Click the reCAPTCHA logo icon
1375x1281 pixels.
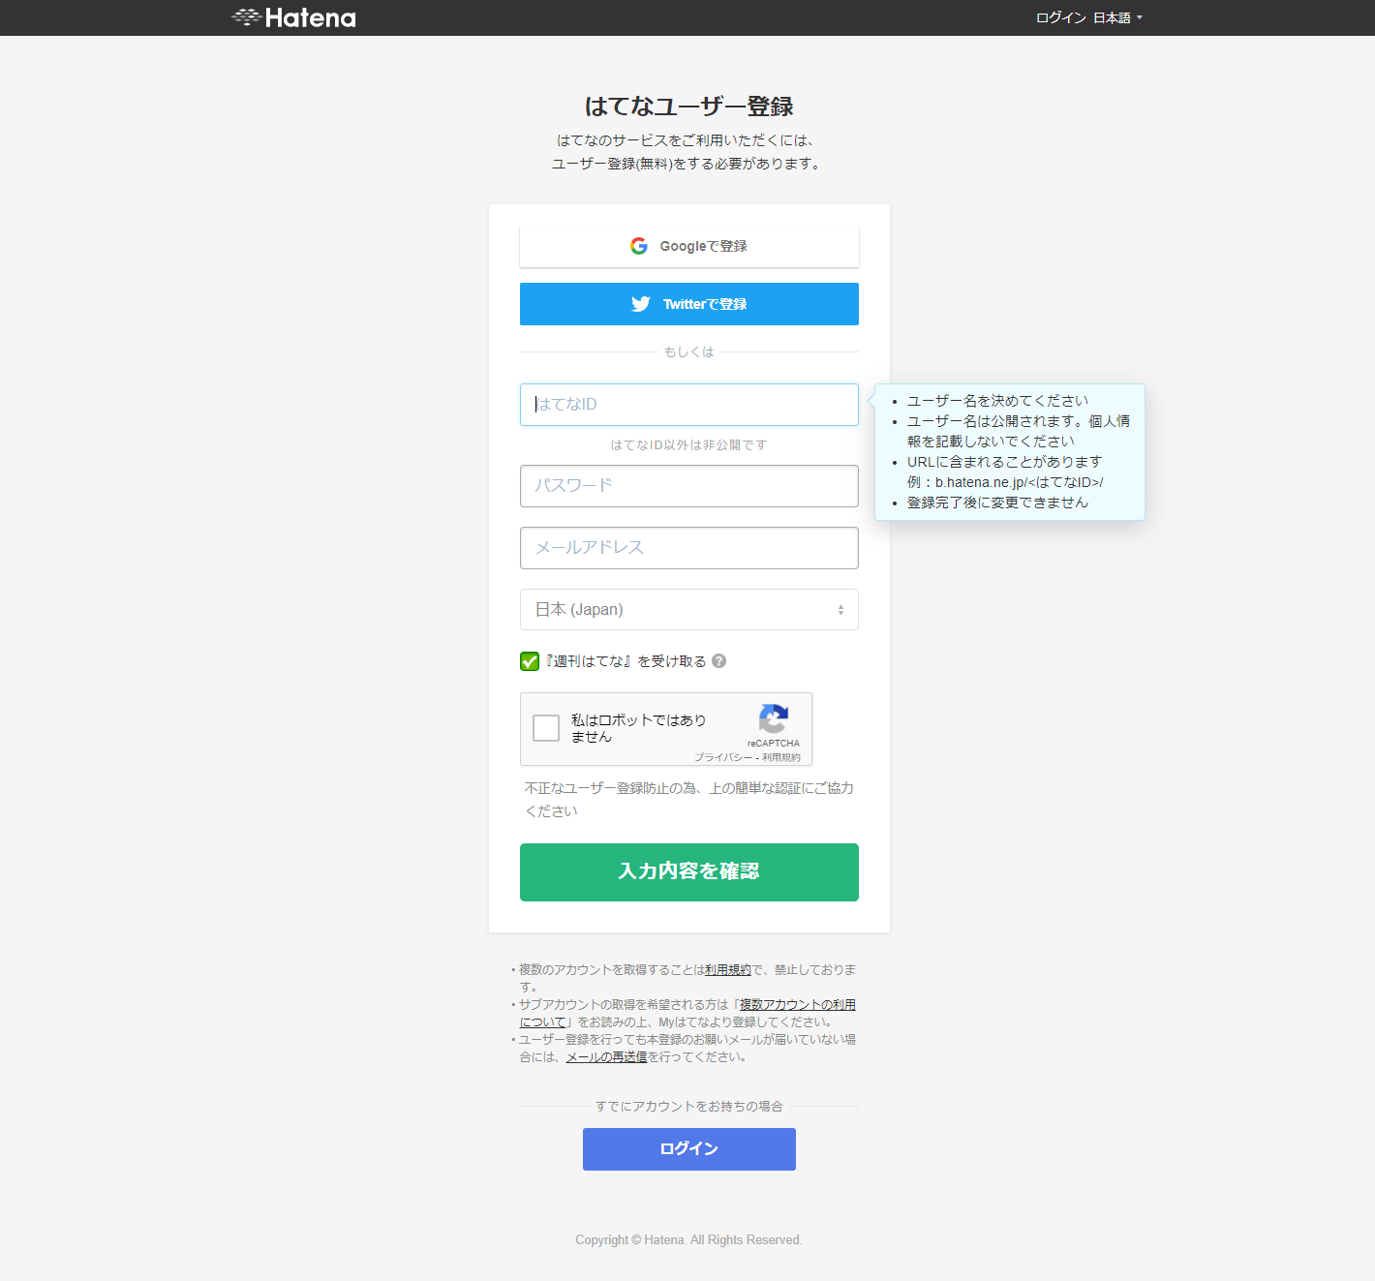point(773,719)
